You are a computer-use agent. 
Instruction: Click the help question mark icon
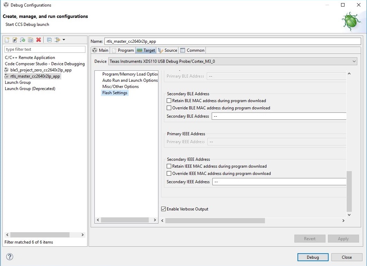pyautogui.click(x=10, y=257)
